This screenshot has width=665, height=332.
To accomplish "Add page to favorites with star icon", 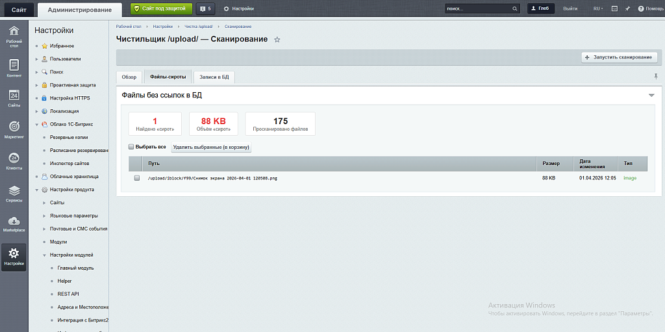I will 277,40.
